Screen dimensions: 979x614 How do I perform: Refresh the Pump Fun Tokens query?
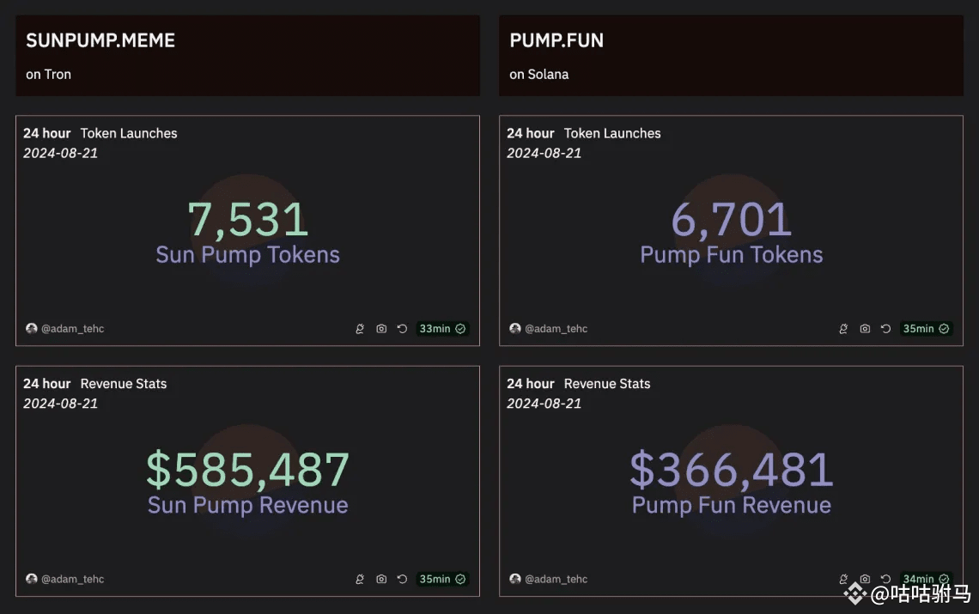pyautogui.click(x=885, y=329)
